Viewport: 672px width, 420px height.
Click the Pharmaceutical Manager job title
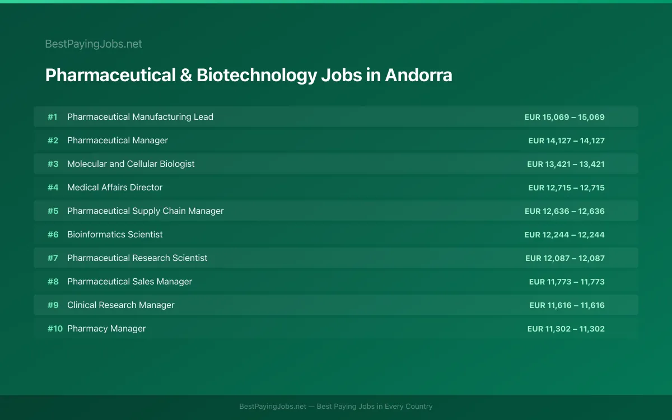pos(118,141)
